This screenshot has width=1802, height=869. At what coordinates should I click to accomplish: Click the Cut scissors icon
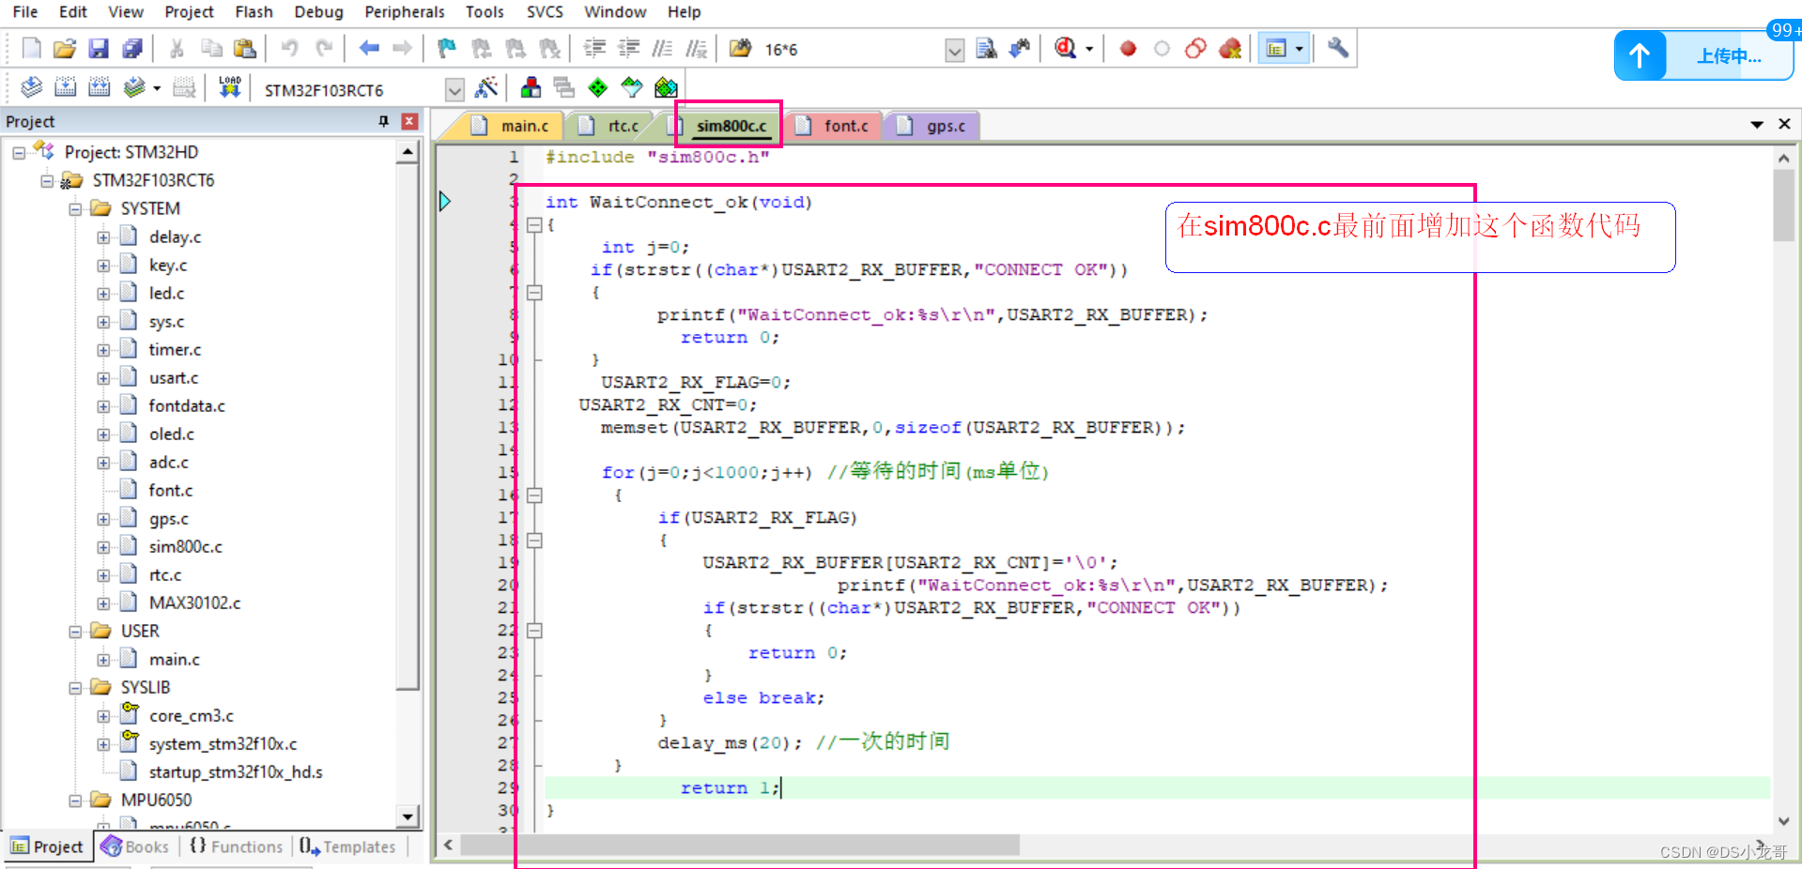[x=177, y=49]
